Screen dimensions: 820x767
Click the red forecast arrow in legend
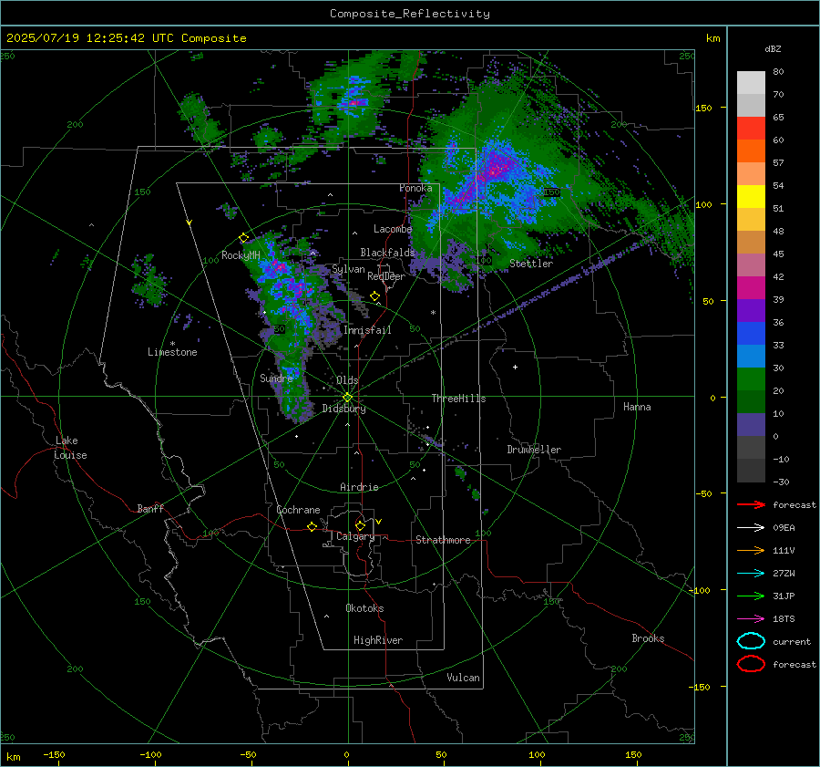click(751, 504)
